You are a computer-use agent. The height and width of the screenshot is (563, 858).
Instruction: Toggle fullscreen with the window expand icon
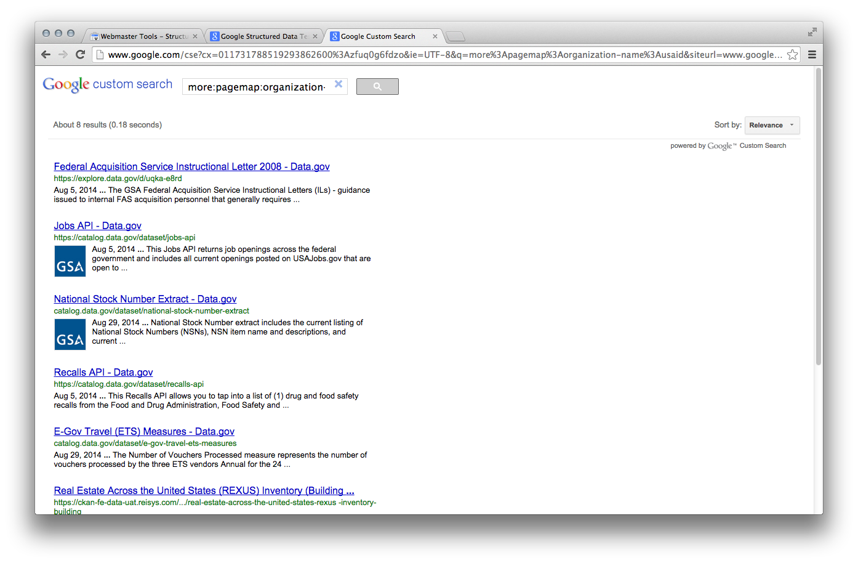[812, 32]
